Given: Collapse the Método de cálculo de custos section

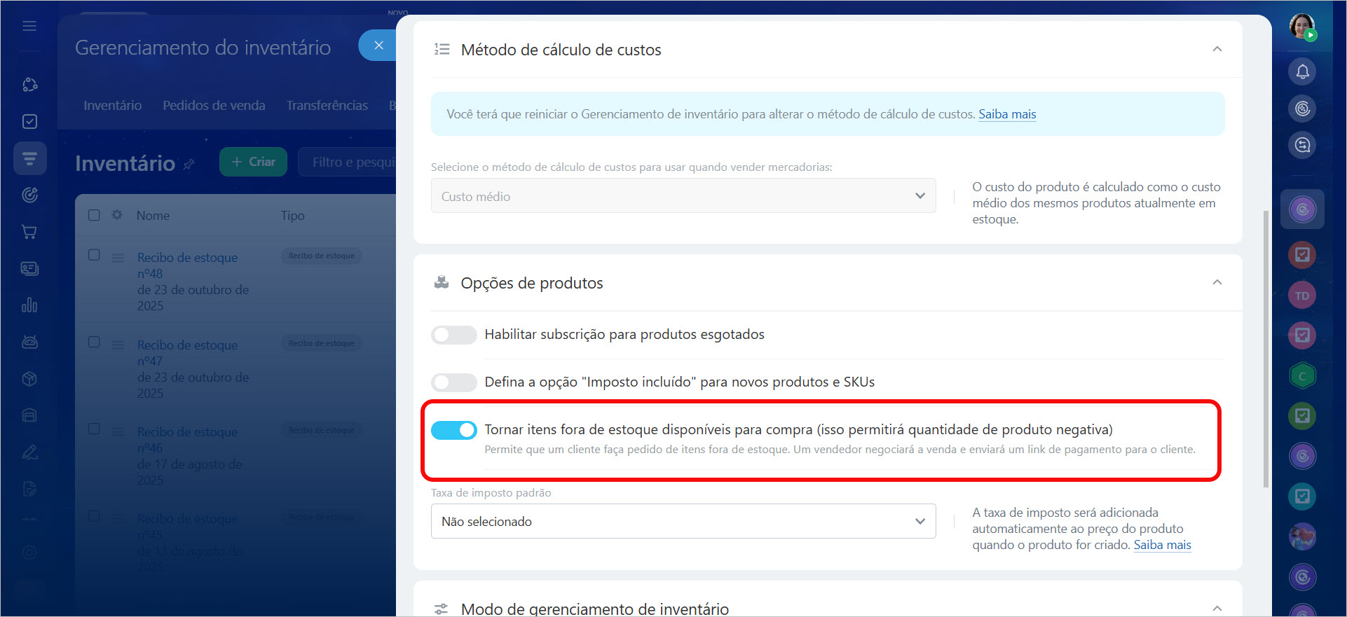Looking at the screenshot, I should (1217, 49).
